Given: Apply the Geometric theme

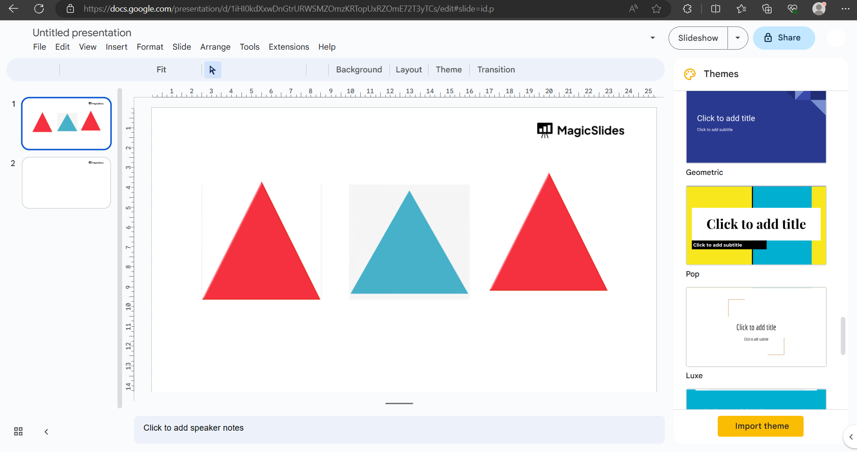Looking at the screenshot, I should pos(756,127).
